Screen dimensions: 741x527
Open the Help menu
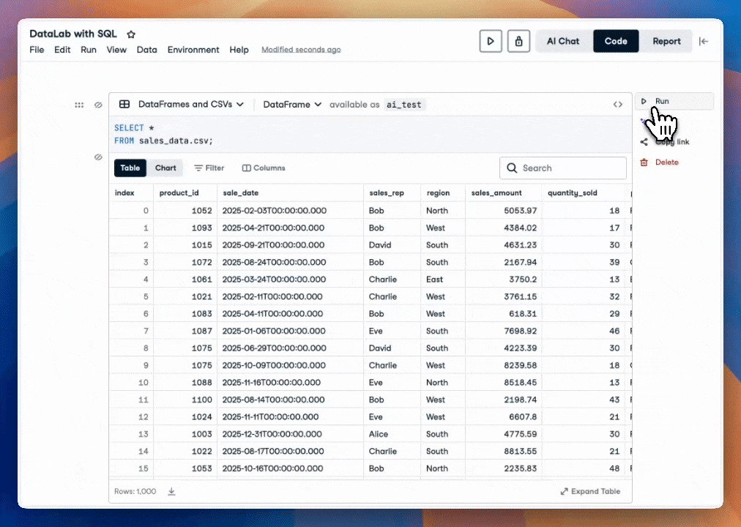(x=239, y=50)
